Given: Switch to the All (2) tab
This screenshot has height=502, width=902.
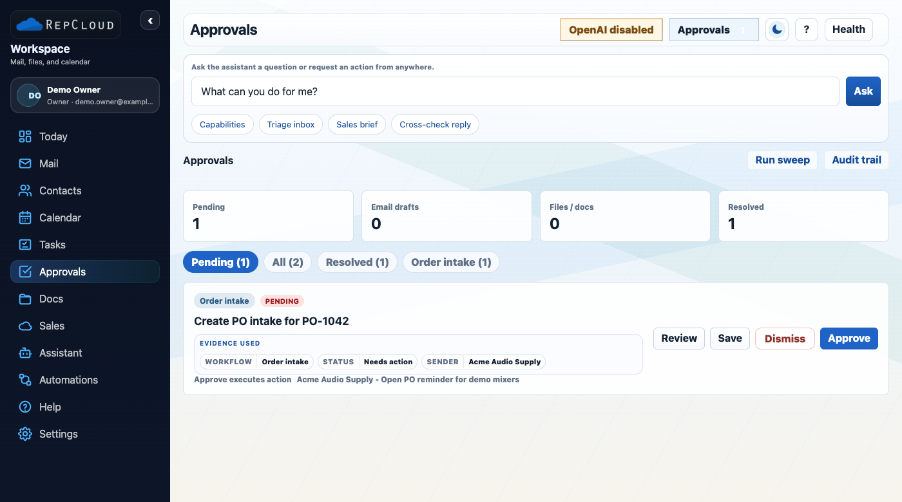Looking at the screenshot, I should click(x=288, y=262).
